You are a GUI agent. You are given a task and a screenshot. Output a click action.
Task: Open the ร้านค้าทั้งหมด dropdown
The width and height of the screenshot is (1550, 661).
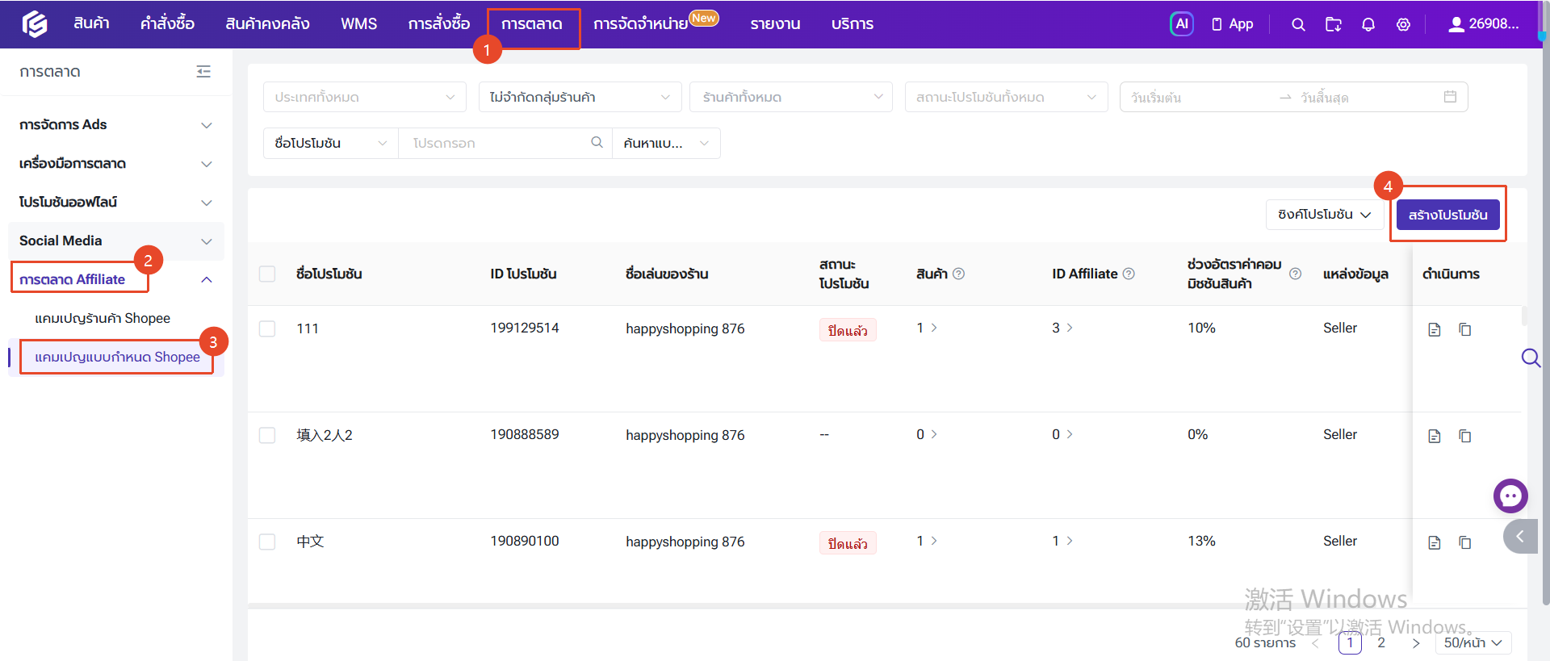791,97
